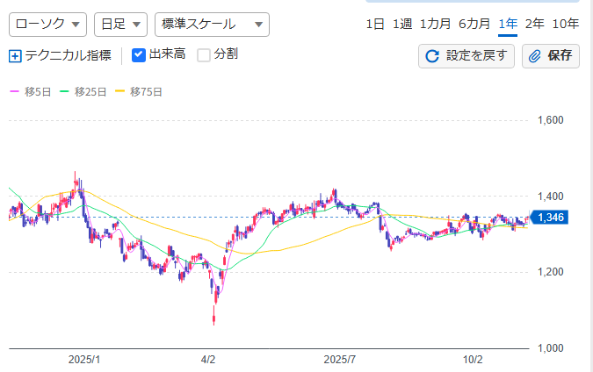593x372 pixels.
Task: Select the 6カ月 period tab
Action: [x=474, y=25]
